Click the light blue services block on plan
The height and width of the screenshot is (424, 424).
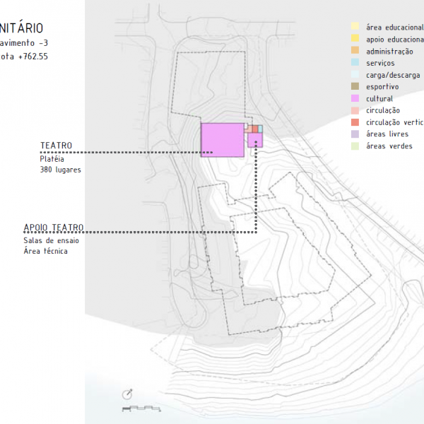coord(261,129)
